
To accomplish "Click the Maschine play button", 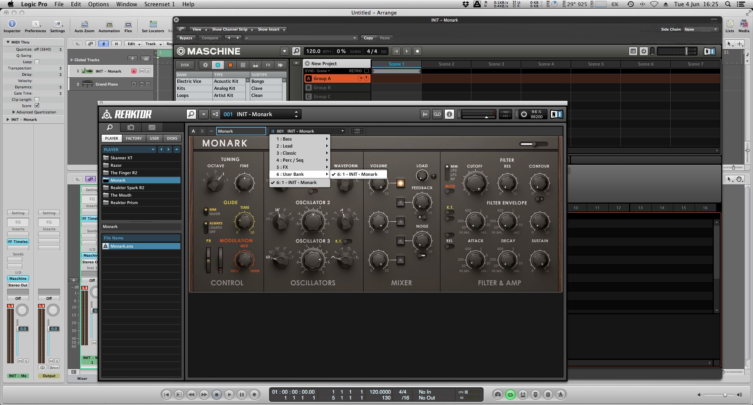I will click(x=407, y=51).
